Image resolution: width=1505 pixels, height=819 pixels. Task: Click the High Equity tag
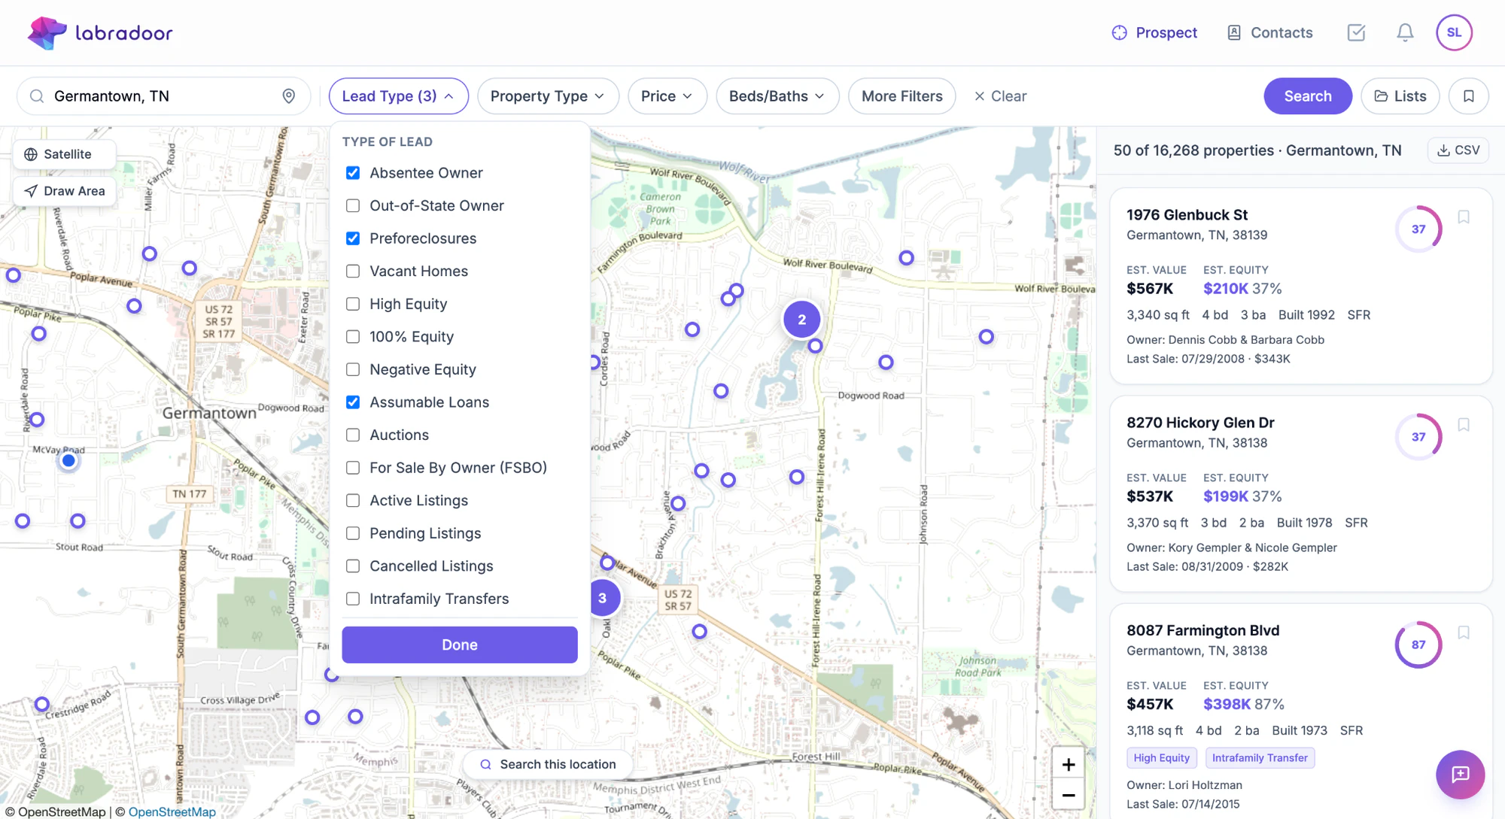pyautogui.click(x=1161, y=758)
